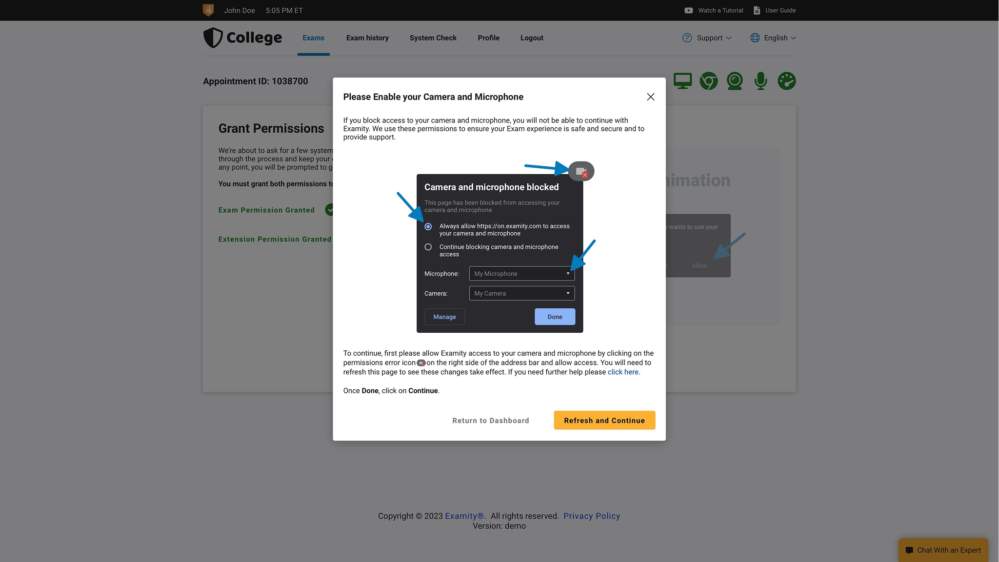Image resolution: width=999 pixels, height=562 pixels.
Task: Click the Done button in illustration
Action: pyautogui.click(x=555, y=317)
